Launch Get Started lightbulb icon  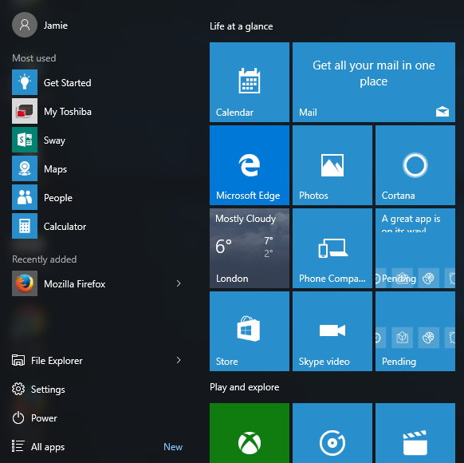(25, 82)
